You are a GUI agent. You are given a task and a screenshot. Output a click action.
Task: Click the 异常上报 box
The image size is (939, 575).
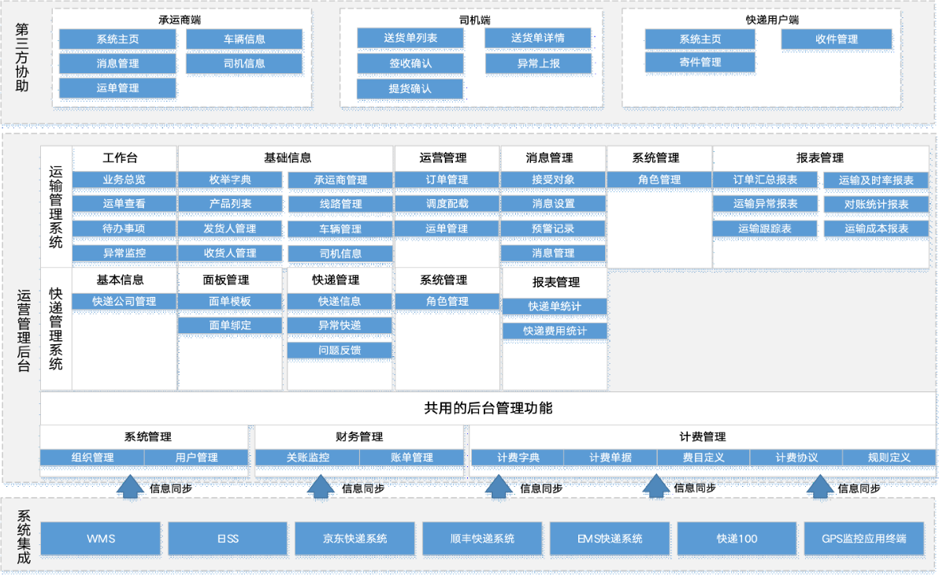pos(538,63)
